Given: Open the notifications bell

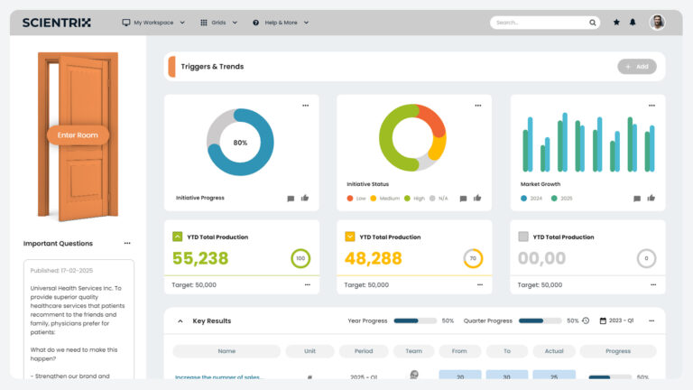Looking at the screenshot, I should 633,23.
